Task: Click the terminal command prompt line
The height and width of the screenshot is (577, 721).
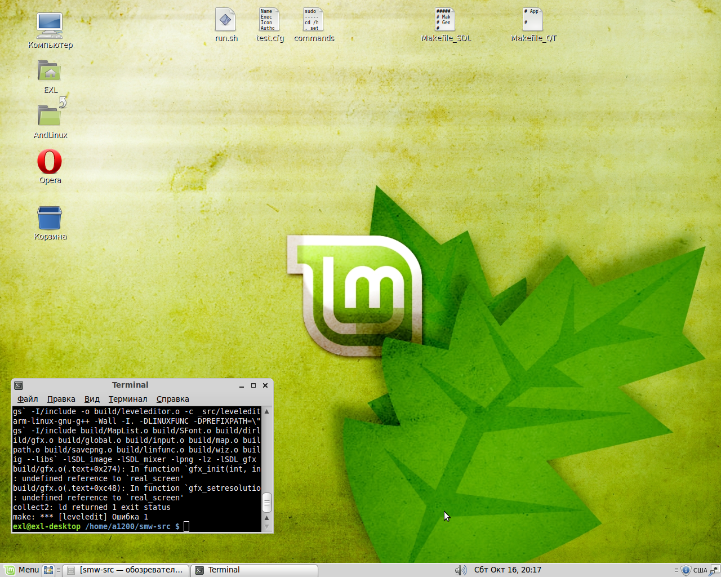Action: [x=137, y=526]
